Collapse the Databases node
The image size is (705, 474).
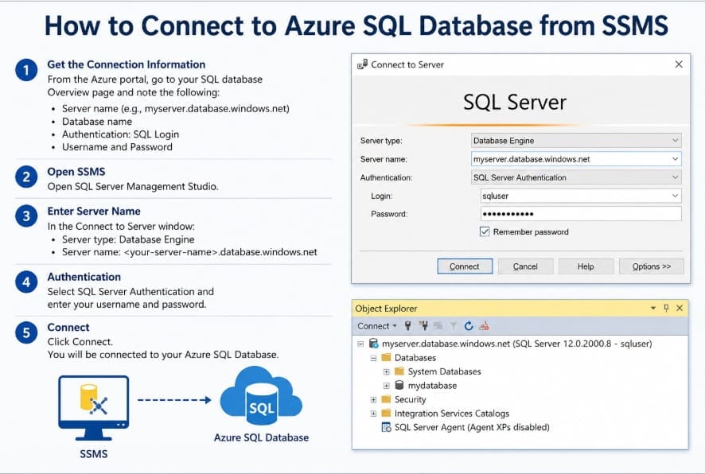click(373, 358)
